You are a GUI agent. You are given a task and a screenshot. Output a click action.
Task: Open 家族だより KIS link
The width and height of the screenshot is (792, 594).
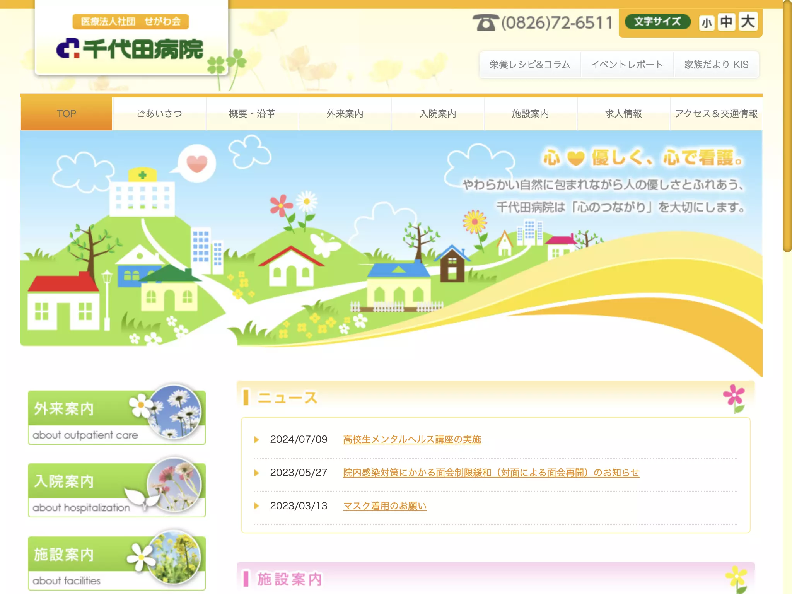(716, 65)
